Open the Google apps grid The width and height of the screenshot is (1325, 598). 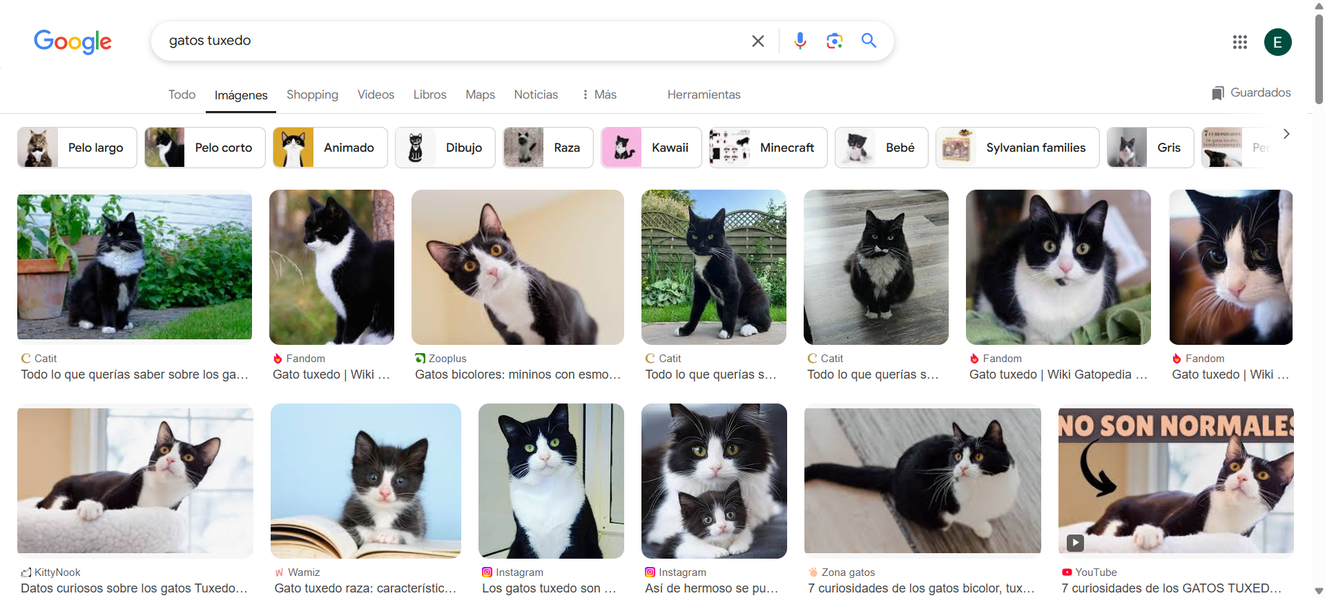click(x=1239, y=42)
